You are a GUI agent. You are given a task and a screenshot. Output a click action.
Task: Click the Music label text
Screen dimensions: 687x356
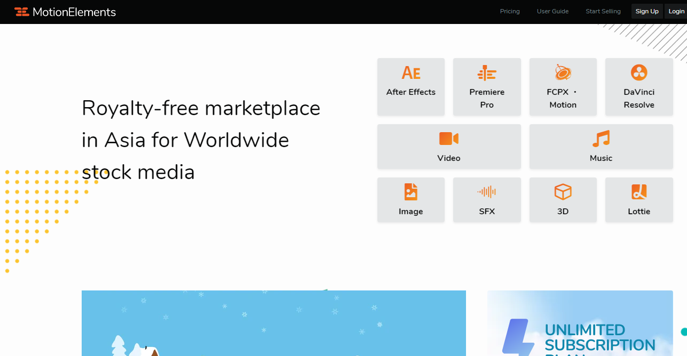(601, 158)
